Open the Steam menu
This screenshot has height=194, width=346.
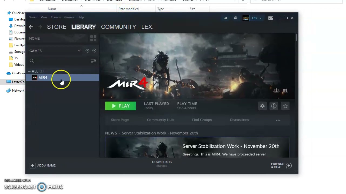pyautogui.click(x=33, y=17)
